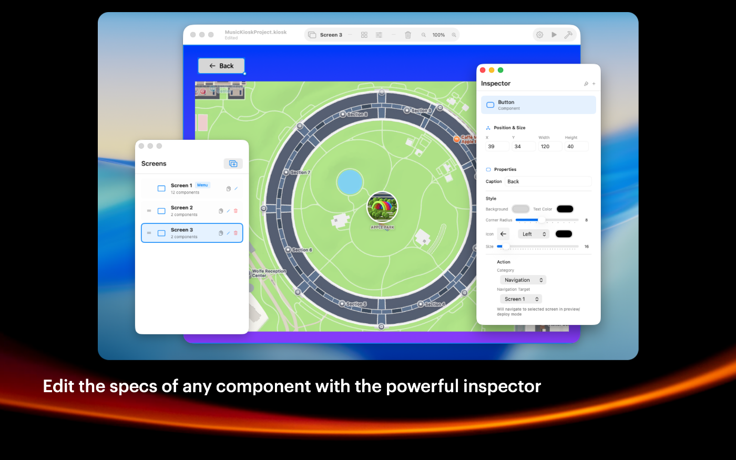
Task: Click the add new screen icon in Screens panel
Action: pyautogui.click(x=233, y=163)
